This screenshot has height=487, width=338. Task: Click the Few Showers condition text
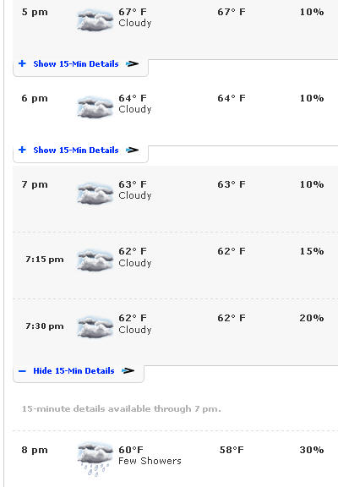click(150, 461)
